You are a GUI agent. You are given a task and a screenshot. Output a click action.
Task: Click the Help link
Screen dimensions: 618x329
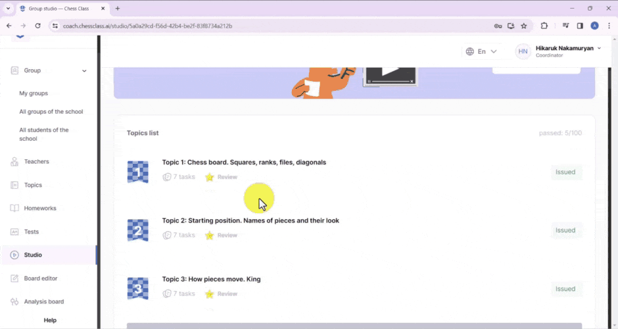click(x=50, y=320)
